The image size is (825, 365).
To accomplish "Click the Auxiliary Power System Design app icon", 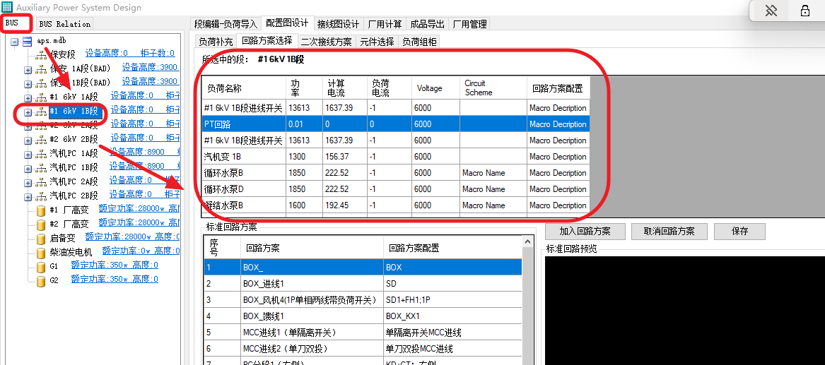I will click(7, 7).
